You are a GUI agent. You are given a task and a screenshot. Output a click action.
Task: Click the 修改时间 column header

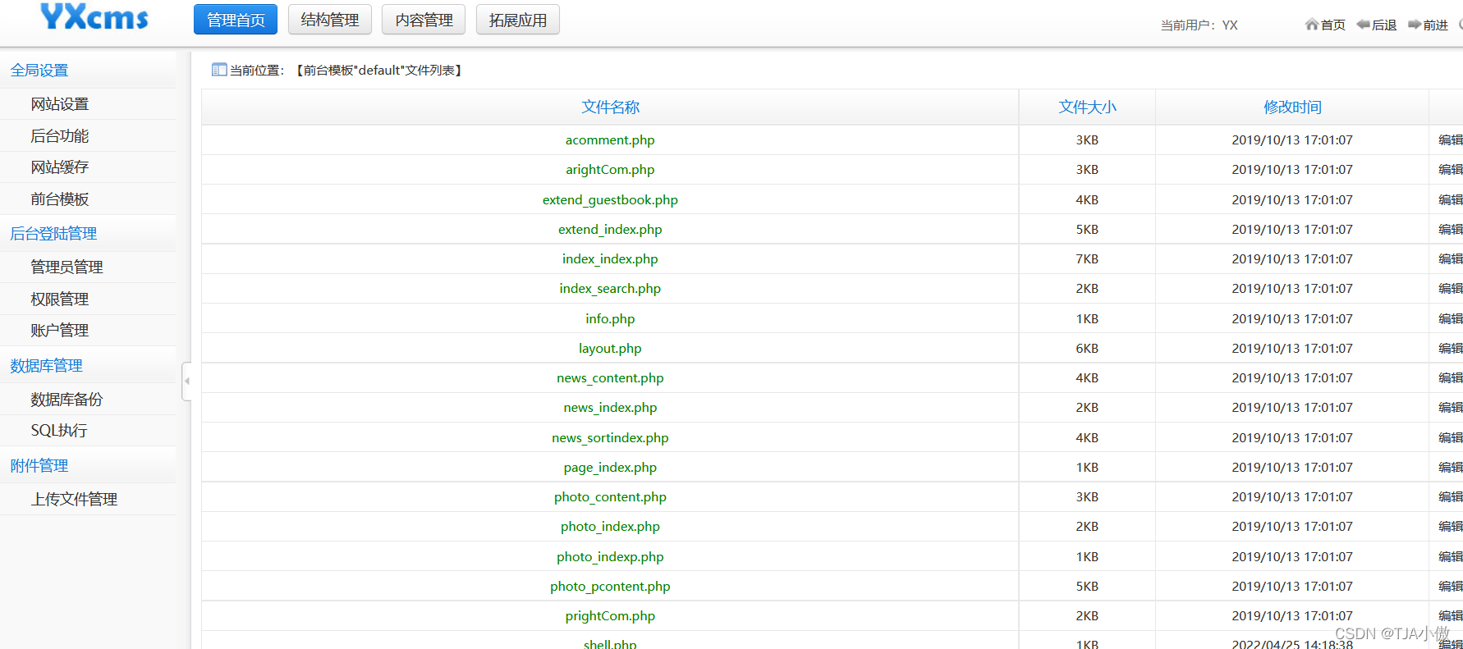coord(1292,107)
